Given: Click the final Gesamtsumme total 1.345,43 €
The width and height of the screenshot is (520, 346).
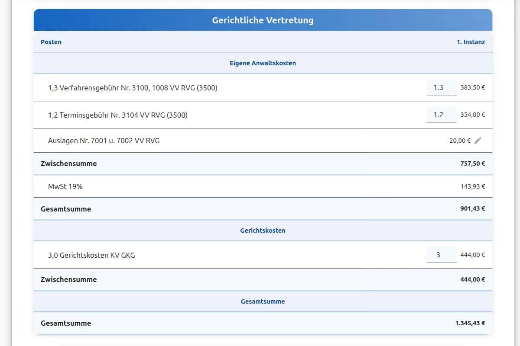Looking at the screenshot, I should click(x=469, y=323).
